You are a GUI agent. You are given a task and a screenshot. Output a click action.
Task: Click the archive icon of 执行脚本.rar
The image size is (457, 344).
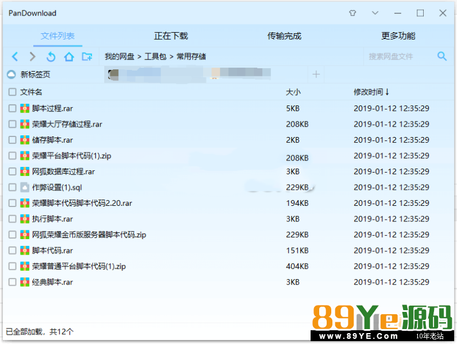click(x=25, y=219)
